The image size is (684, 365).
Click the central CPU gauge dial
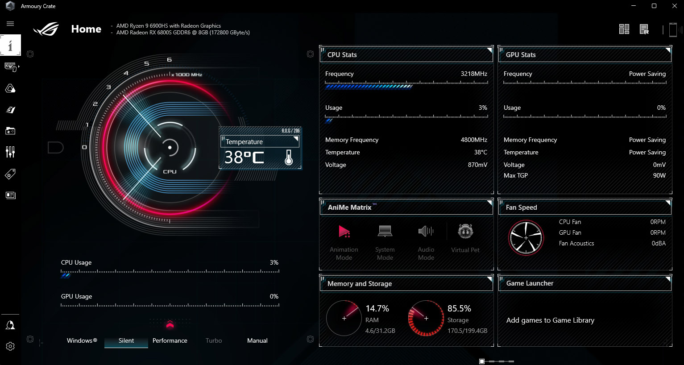[x=170, y=147]
